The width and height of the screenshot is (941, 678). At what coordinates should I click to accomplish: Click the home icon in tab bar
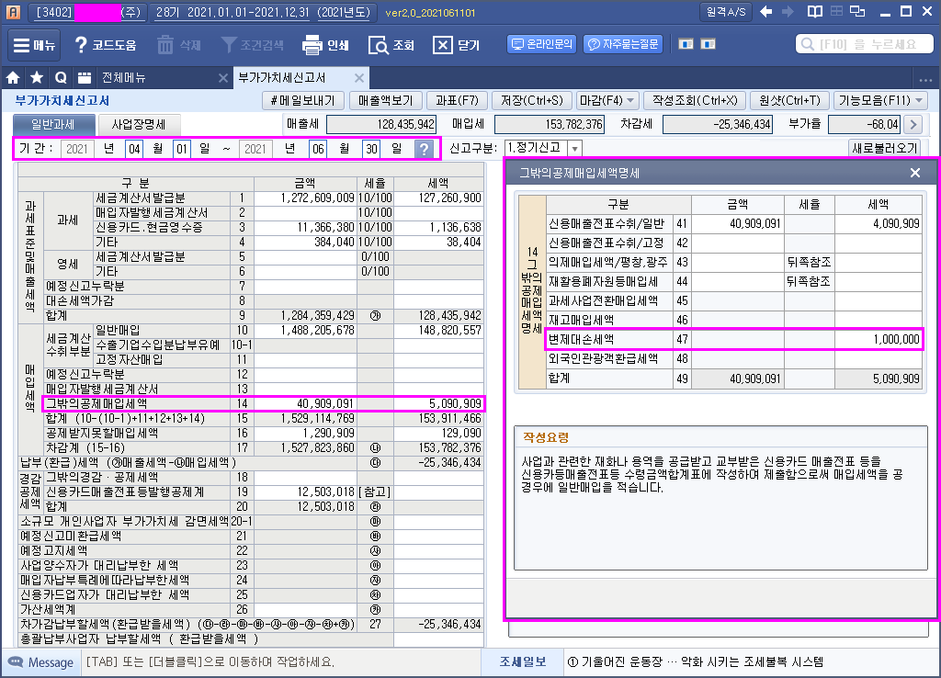[x=14, y=78]
